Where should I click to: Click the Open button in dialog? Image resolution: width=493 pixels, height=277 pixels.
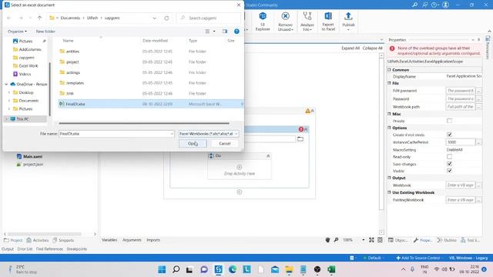click(193, 144)
